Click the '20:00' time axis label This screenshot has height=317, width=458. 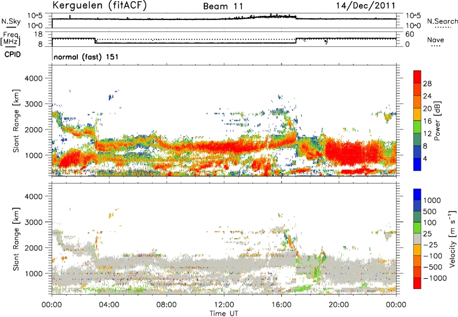tap(338, 305)
